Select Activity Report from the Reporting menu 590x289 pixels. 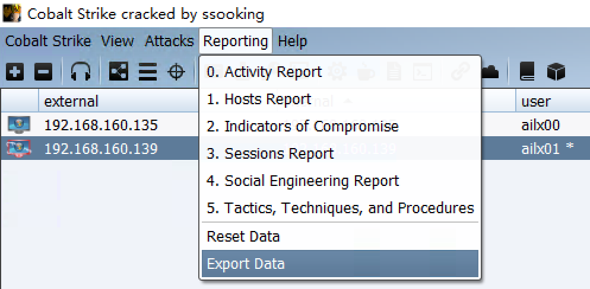click(x=264, y=72)
